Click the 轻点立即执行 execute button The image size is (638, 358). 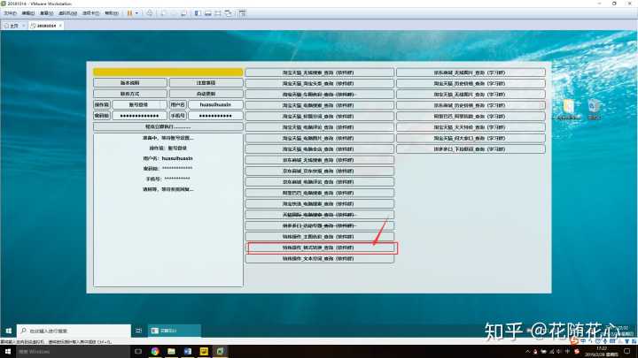(167, 126)
